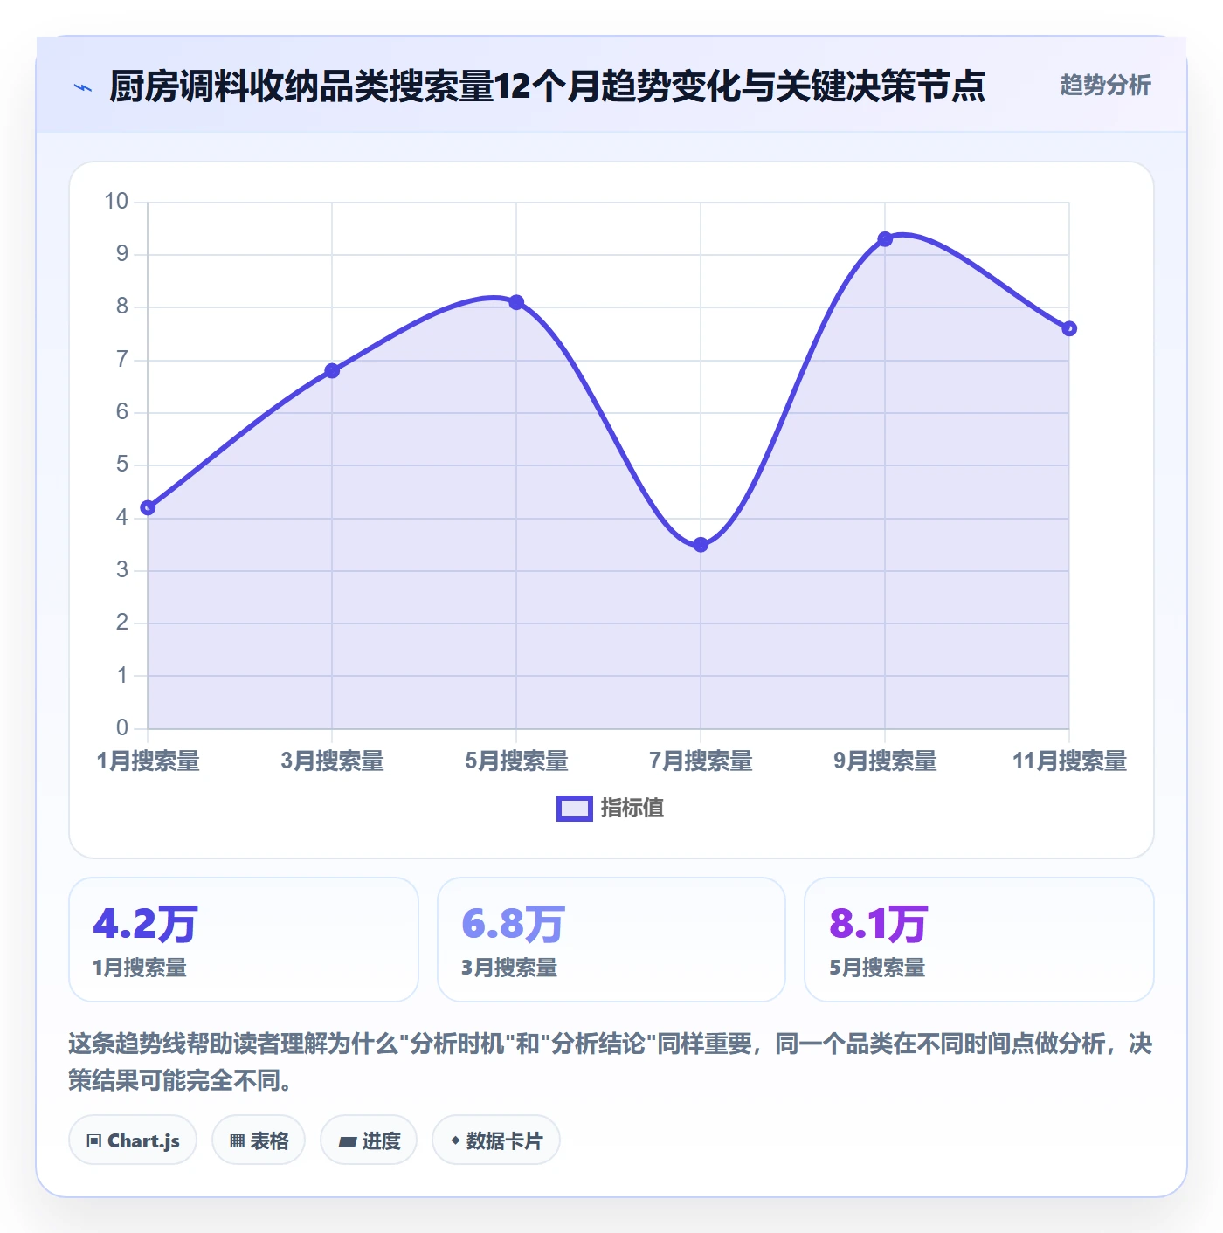Click the 指标值 legend label
Image resolution: width=1223 pixels, height=1233 pixels.
point(632,809)
